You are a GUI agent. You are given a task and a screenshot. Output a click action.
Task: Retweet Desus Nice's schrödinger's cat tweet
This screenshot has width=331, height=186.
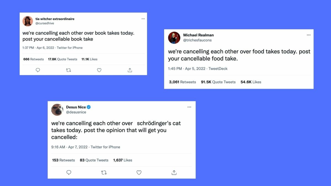(104, 172)
